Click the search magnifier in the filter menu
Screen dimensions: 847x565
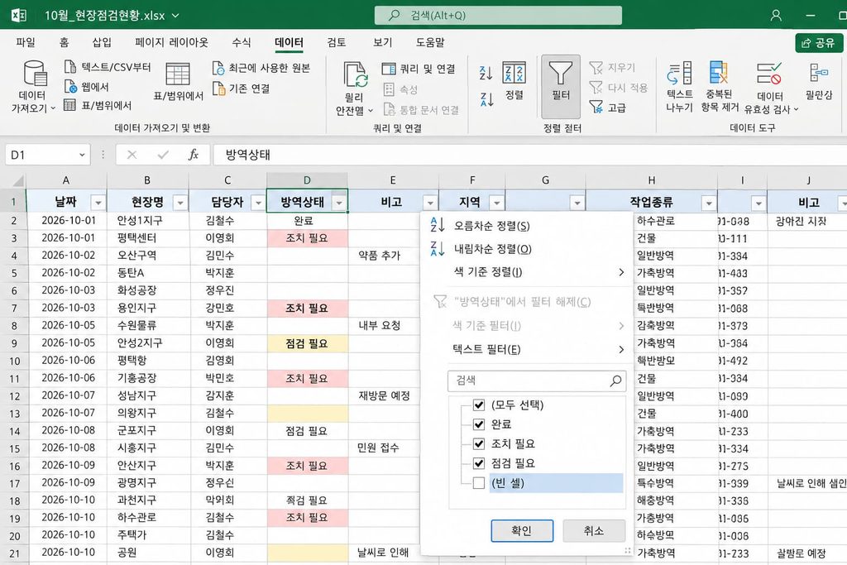pyautogui.click(x=615, y=381)
